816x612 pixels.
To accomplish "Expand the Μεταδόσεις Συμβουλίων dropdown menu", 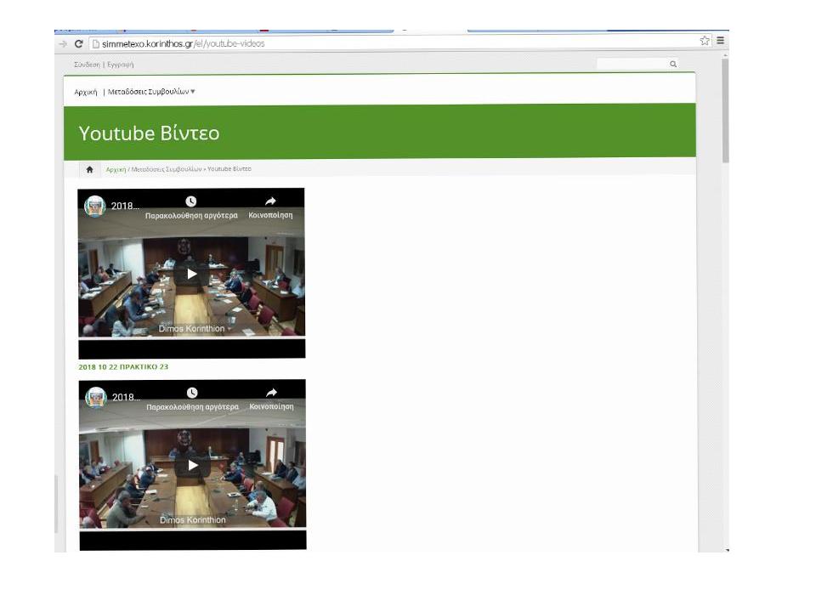I will (151, 92).
